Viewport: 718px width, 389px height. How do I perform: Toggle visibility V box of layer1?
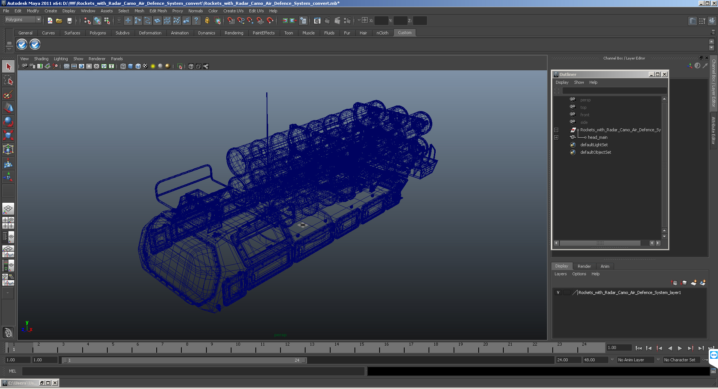tap(558, 292)
